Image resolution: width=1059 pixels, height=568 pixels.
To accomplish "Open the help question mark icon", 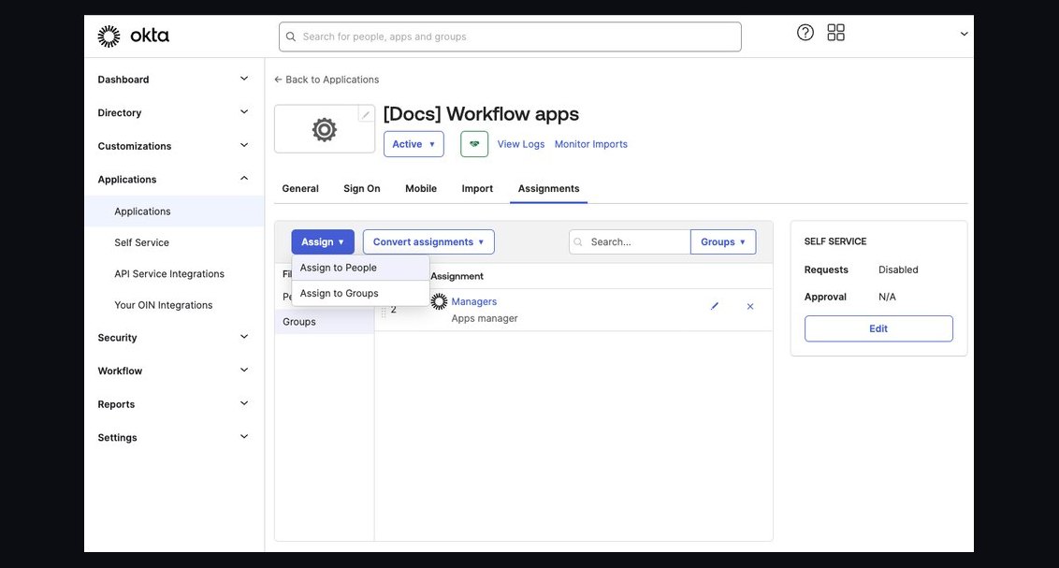I will (x=805, y=33).
